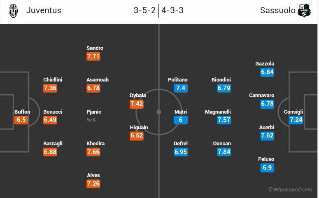The height and width of the screenshot is (198, 319).
Task: Select player name Politano
Action: point(178,80)
